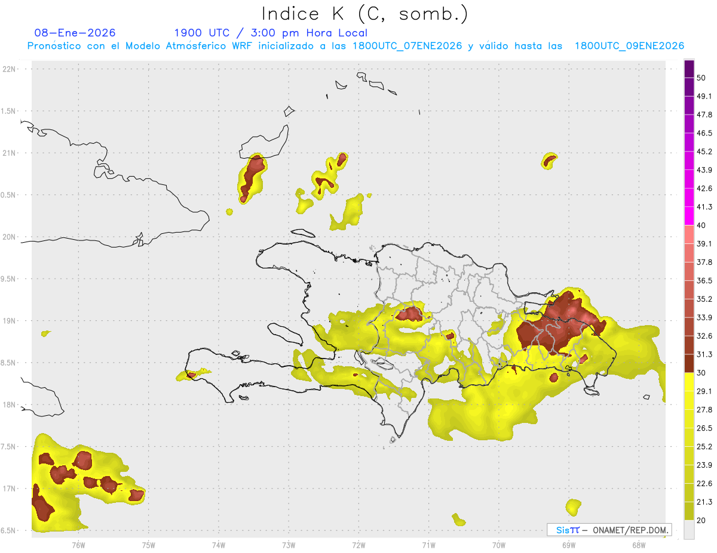717x553 pixels.
Task: Click the longitude label "71W"
Action: click(428, 545)
